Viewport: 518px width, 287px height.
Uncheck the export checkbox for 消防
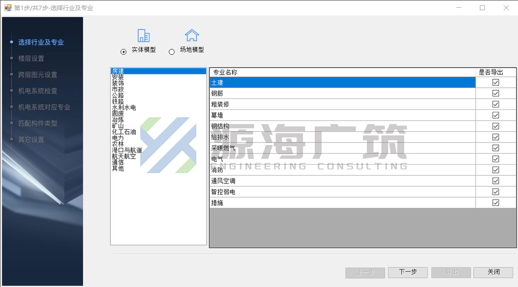495,170
